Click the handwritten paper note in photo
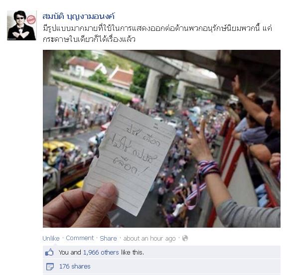 (x=130, y=160)
